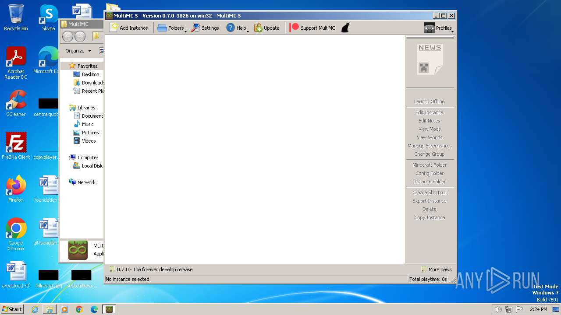The width and height of the screenshot is (561, 315).
Task: Open the Profiles account dropdown
Action: click(x=439, y=28)
